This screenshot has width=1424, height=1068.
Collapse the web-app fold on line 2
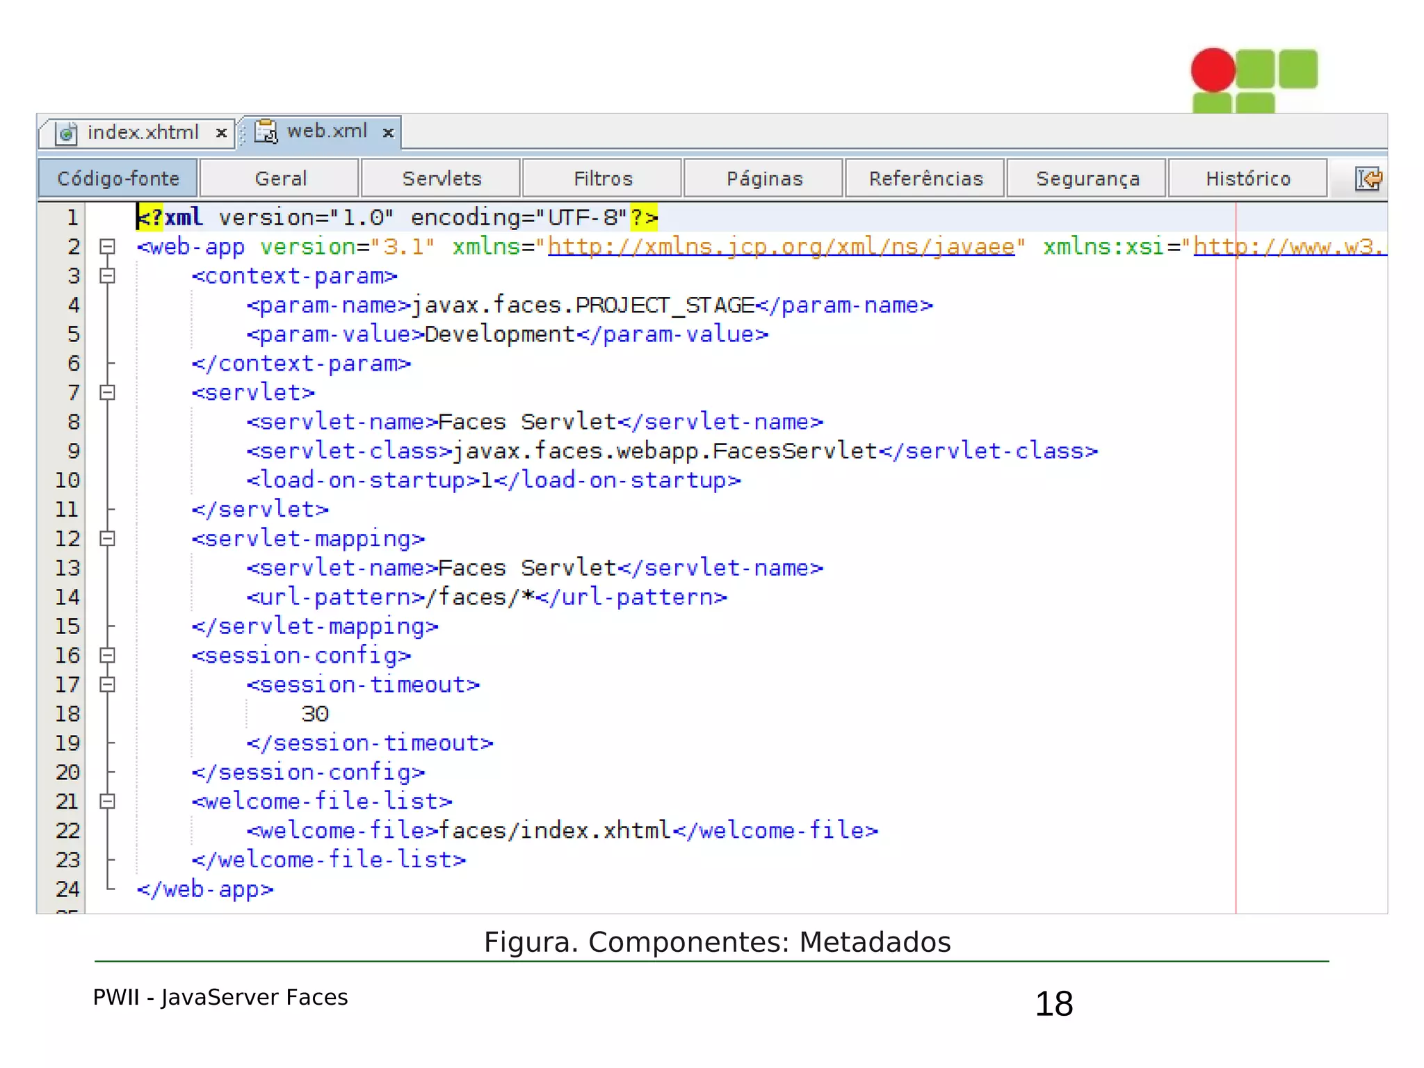click(x=107, y=246)
